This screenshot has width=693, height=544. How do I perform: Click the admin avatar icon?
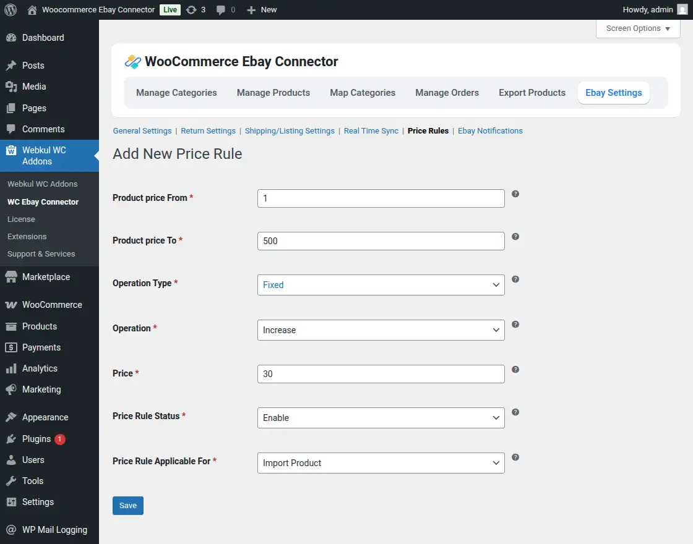pyautogui.click(x=682, y=10)
